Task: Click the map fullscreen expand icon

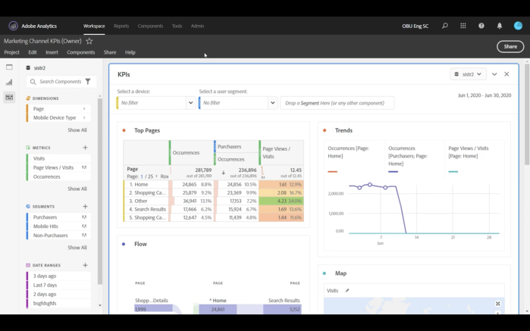Action: click(497, 304)
